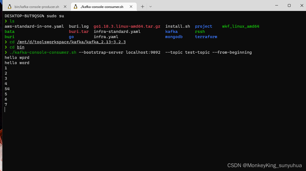This screenshot has height=171, width=306.
Task: Select the go1.18.3.linux-amd64.tar.gz filename
Action: tap(127, 26)
